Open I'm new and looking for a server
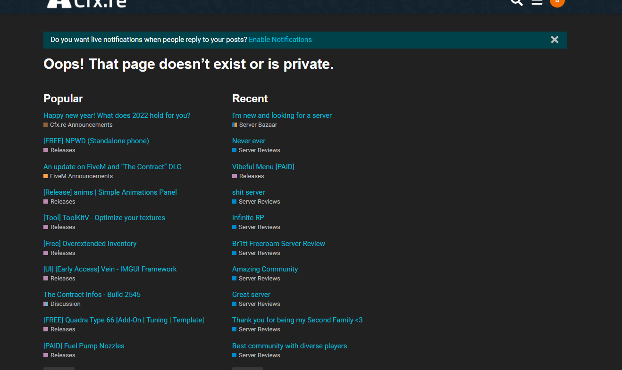Screen dimensions: 622x370 tap(282, 115)
